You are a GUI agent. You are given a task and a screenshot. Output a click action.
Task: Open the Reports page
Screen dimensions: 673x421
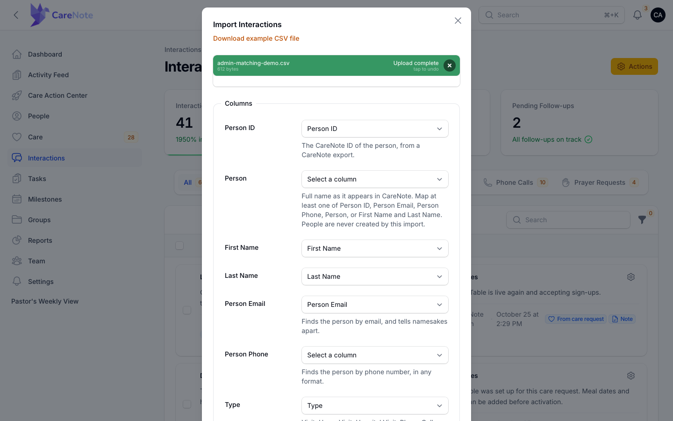pyautogui.click(x=75, y=240)
